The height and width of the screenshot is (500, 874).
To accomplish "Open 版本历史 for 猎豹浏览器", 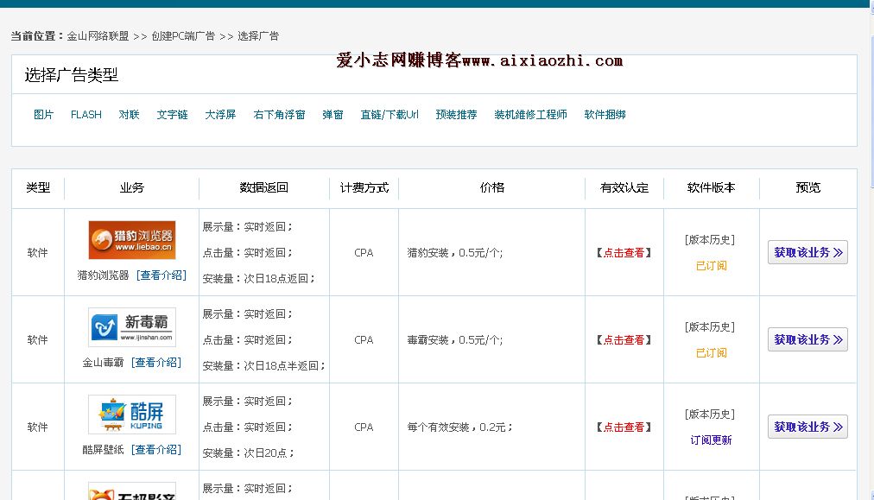I will pos(710,240).
